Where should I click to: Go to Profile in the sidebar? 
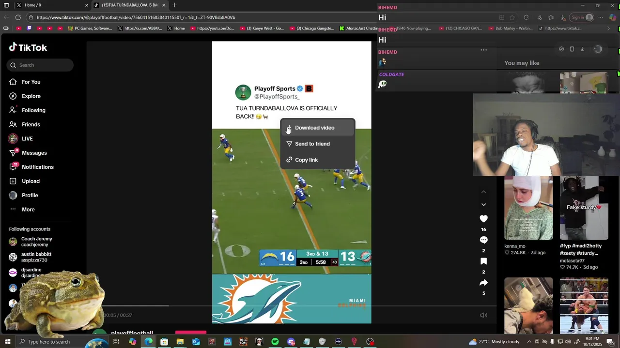pyautogui.click(x=30, y=195)
